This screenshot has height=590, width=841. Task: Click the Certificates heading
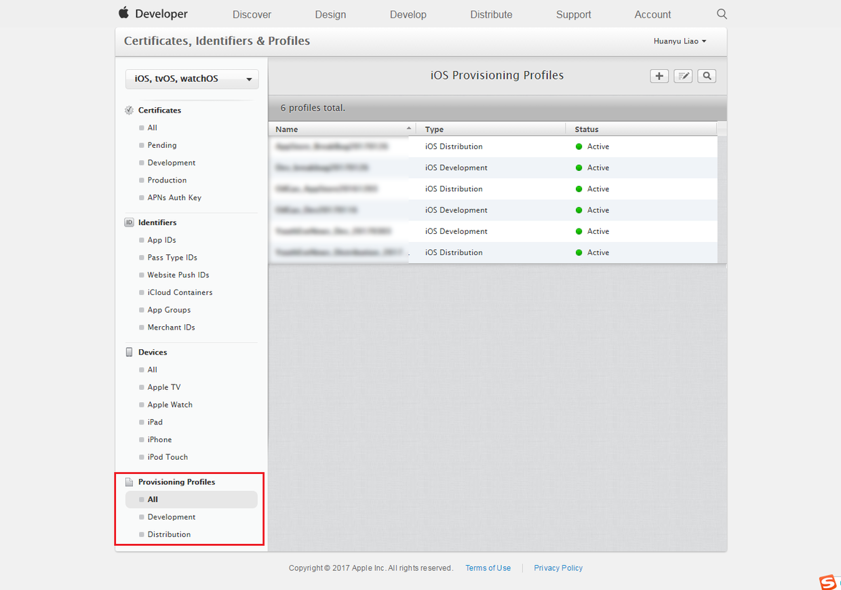click(x=159, y=110)
